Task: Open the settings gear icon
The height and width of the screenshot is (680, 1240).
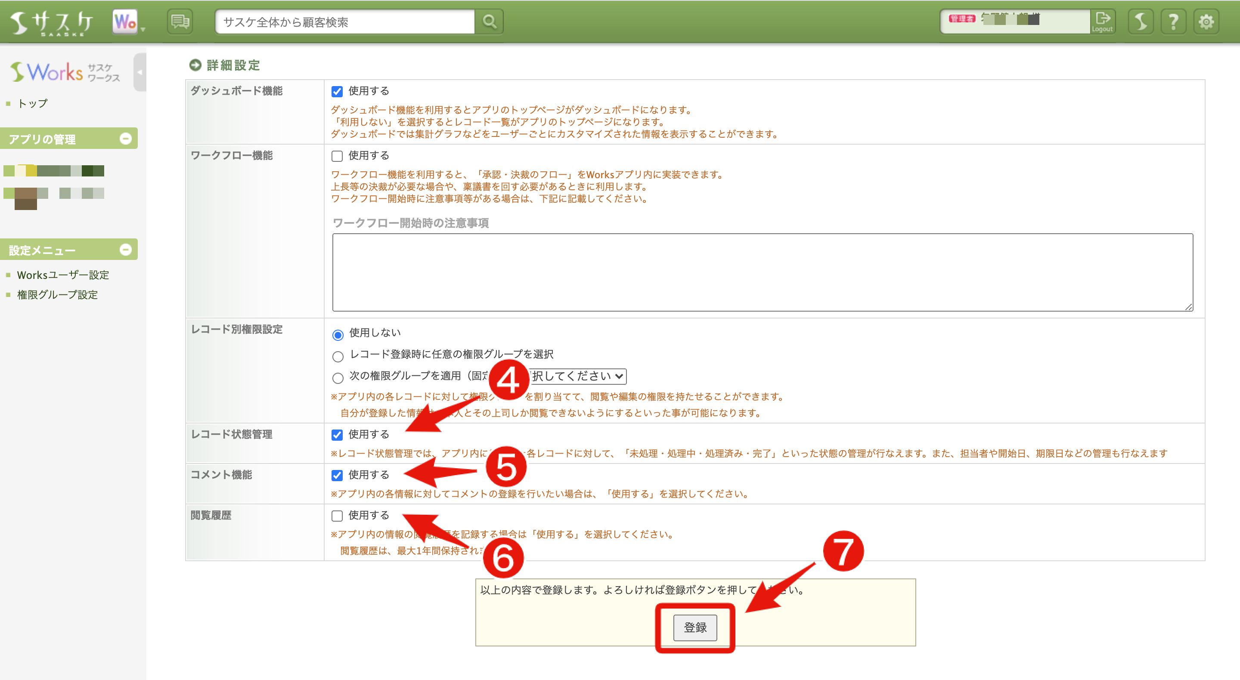Action: (1206, 22)
